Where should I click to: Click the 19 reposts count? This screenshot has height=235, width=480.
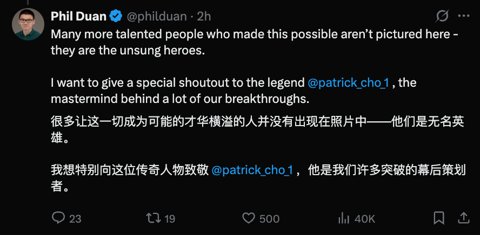[170, 219]
